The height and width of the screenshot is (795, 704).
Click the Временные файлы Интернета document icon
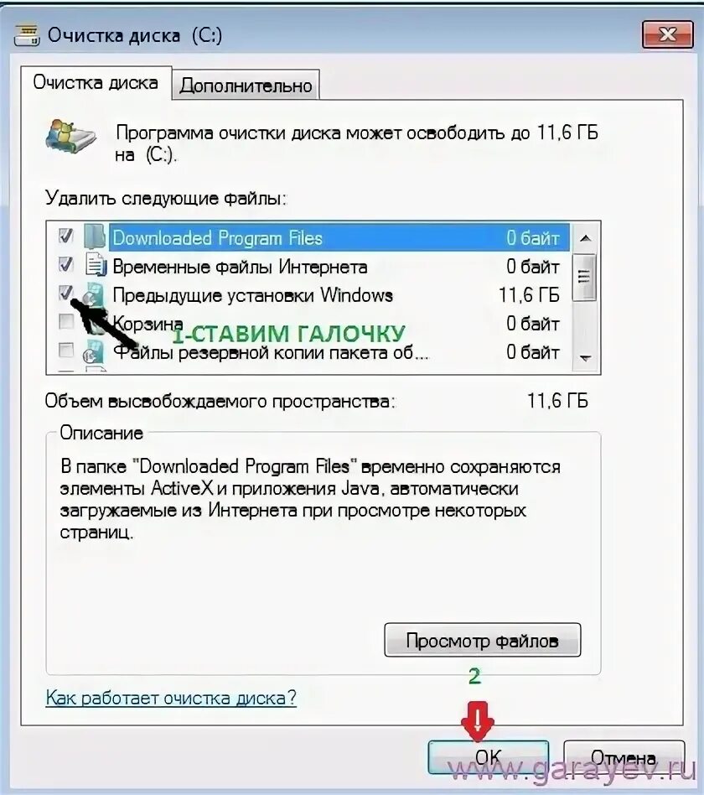96,265
